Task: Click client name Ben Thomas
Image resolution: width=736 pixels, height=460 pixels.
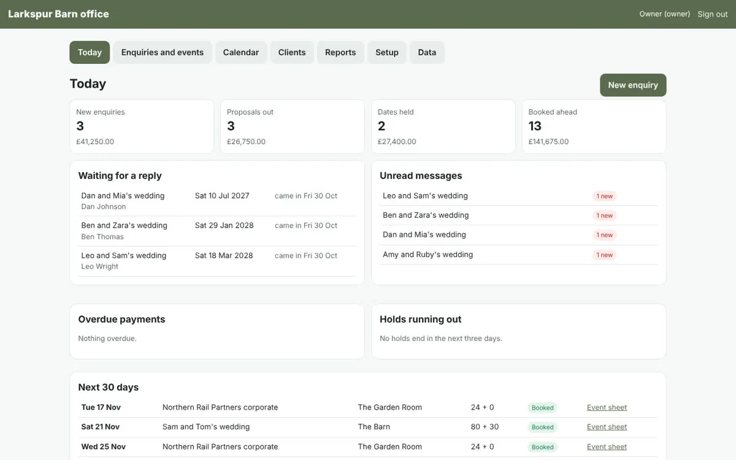Action: click(x=102, y=237)
